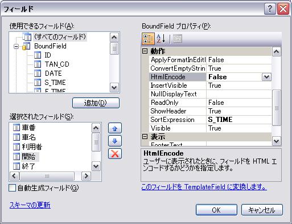Open the Property Pages icon in property toolbar

pyautogui.click(x=178, y=39)
